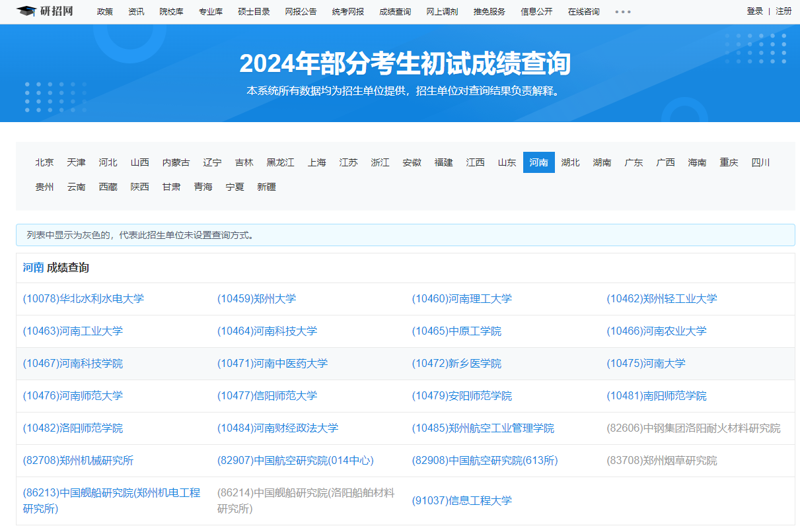800x530 pixels.
Task: Open (10484)河南财经政法大学 link
Action: point(278,428)
